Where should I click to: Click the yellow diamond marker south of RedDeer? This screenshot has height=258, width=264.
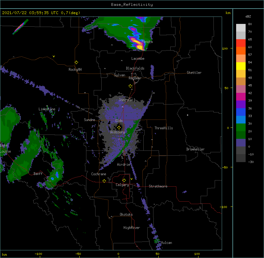coord(130,86)
